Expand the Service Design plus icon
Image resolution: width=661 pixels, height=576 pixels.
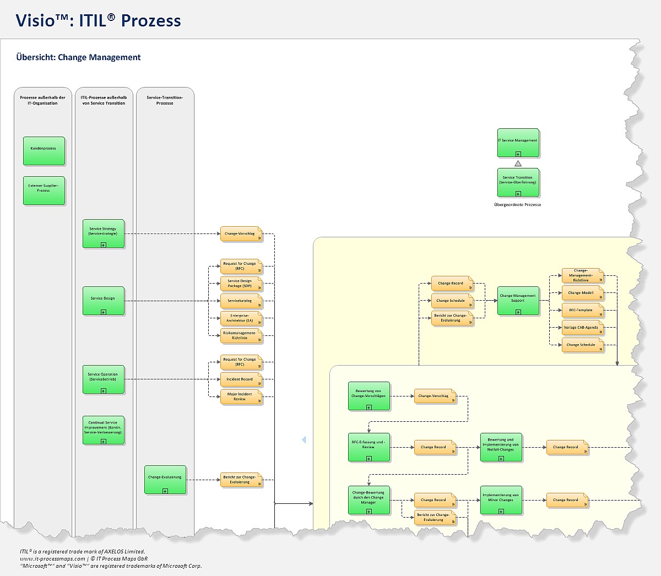(x=104, y=312)
